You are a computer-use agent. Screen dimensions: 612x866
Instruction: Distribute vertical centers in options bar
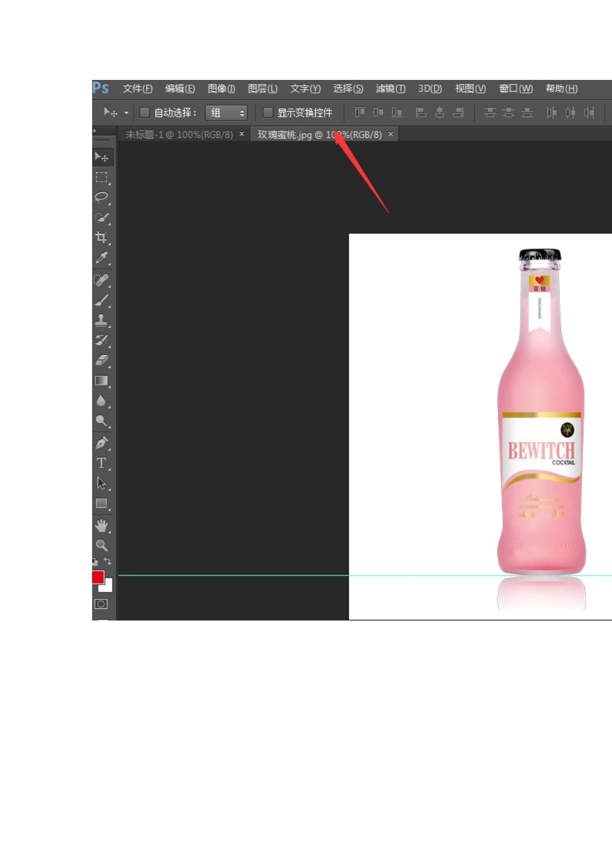[508, 113]
